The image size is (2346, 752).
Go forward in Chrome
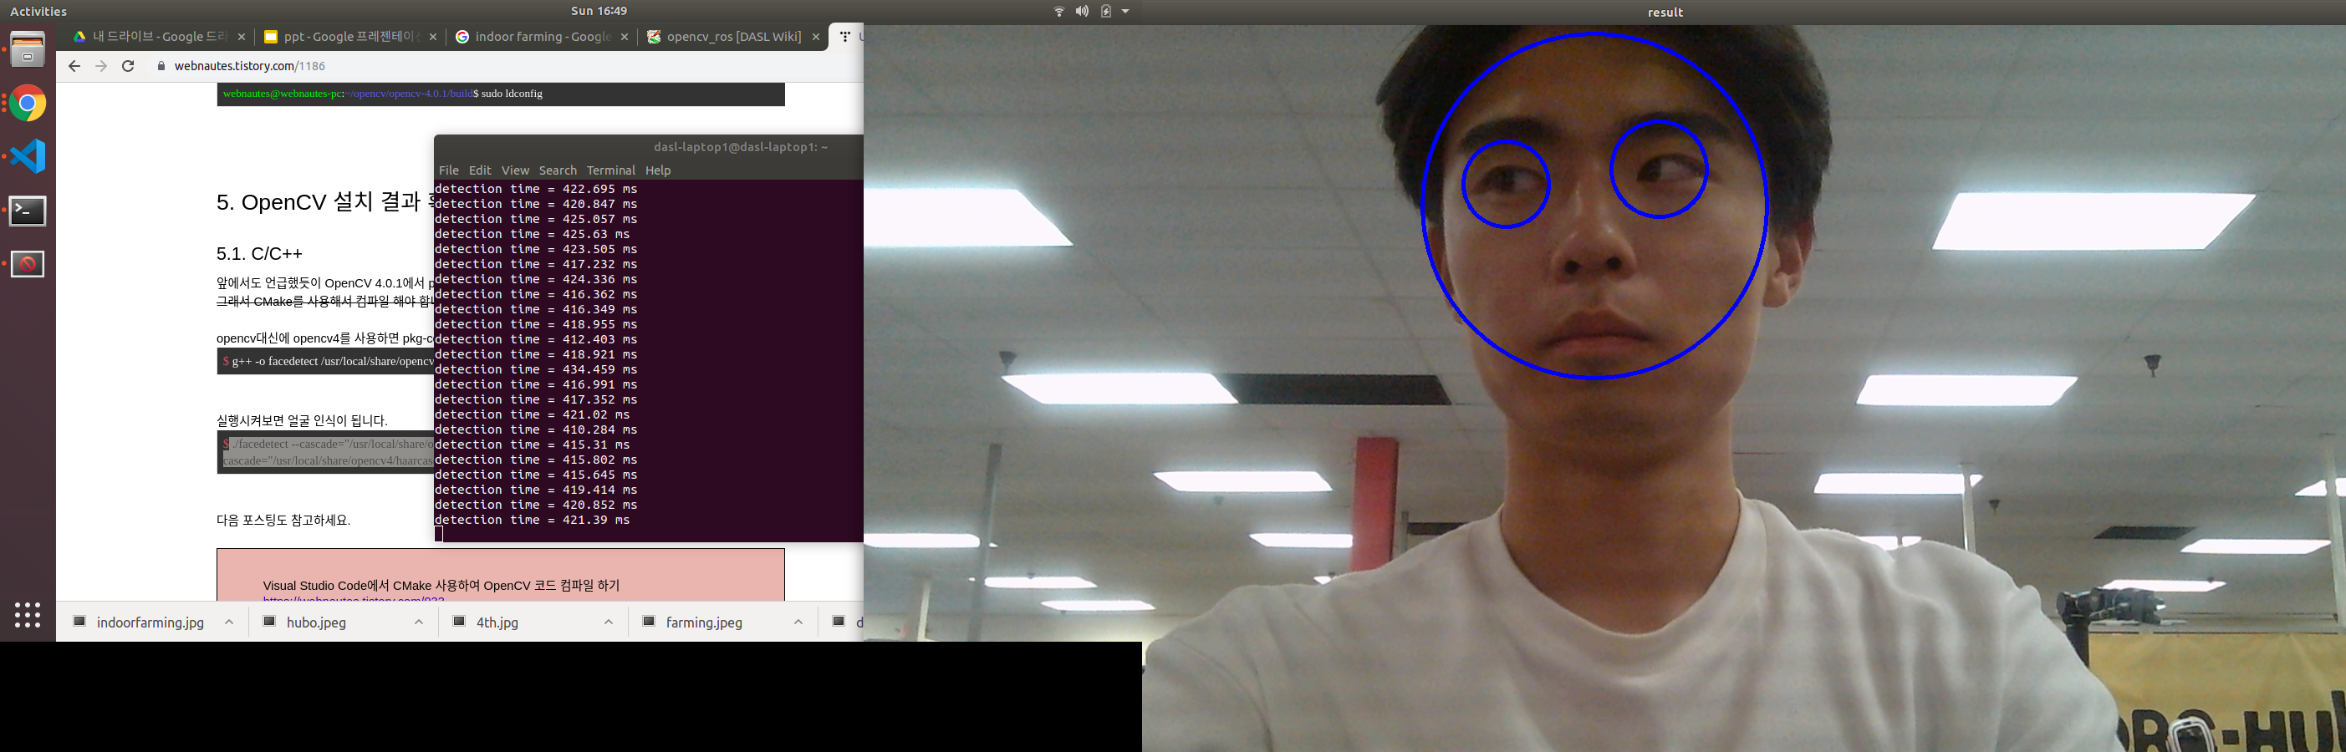coord(101,65)
